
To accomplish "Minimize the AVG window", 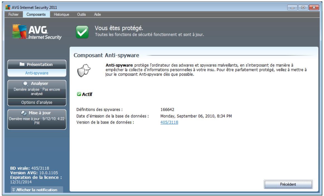I will click(292, 8).
